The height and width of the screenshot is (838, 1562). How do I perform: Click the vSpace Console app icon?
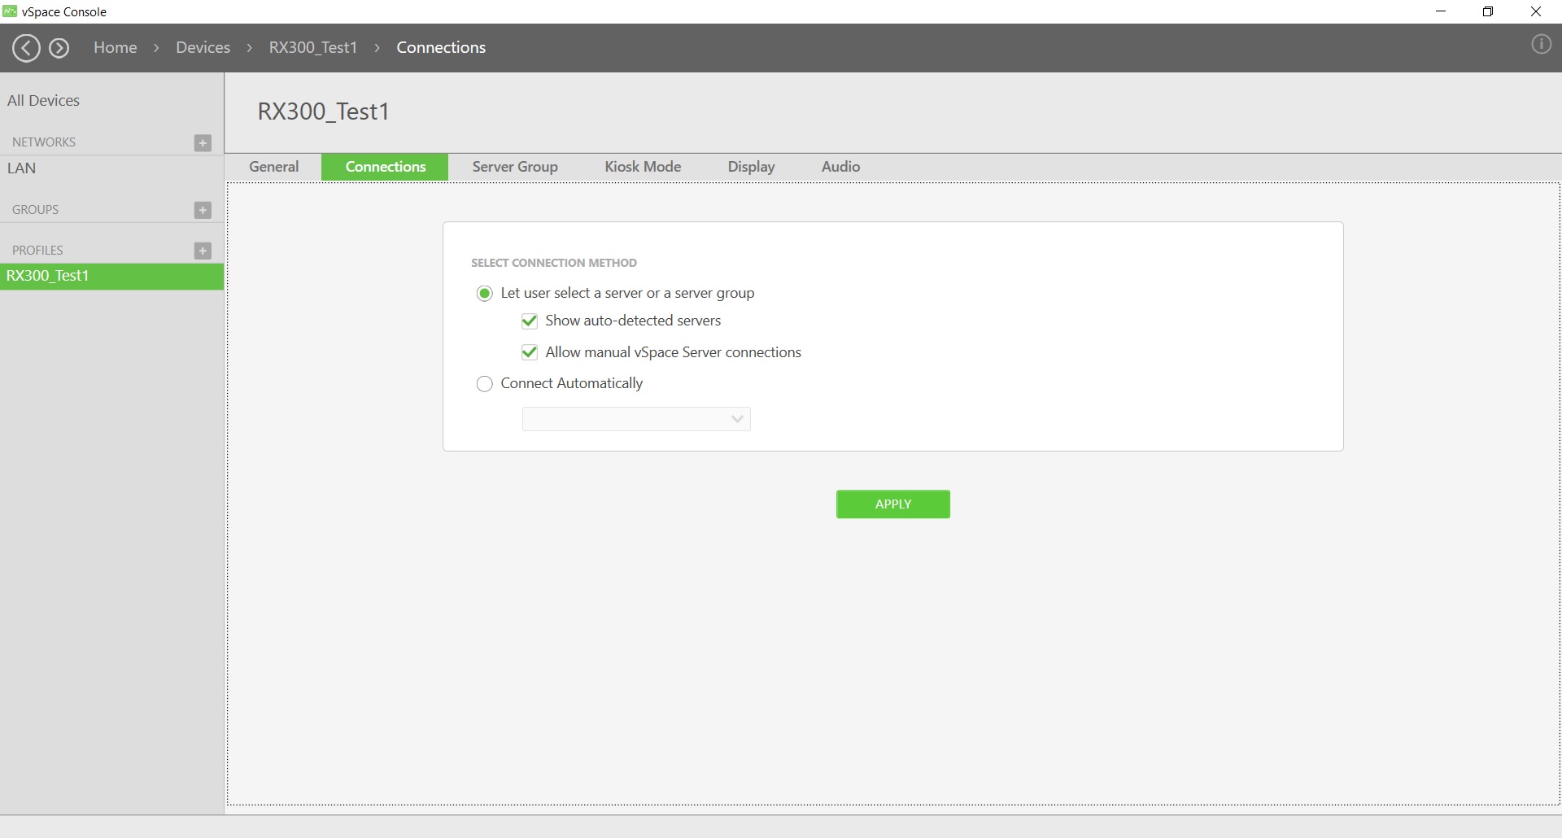tap(10, 11)
